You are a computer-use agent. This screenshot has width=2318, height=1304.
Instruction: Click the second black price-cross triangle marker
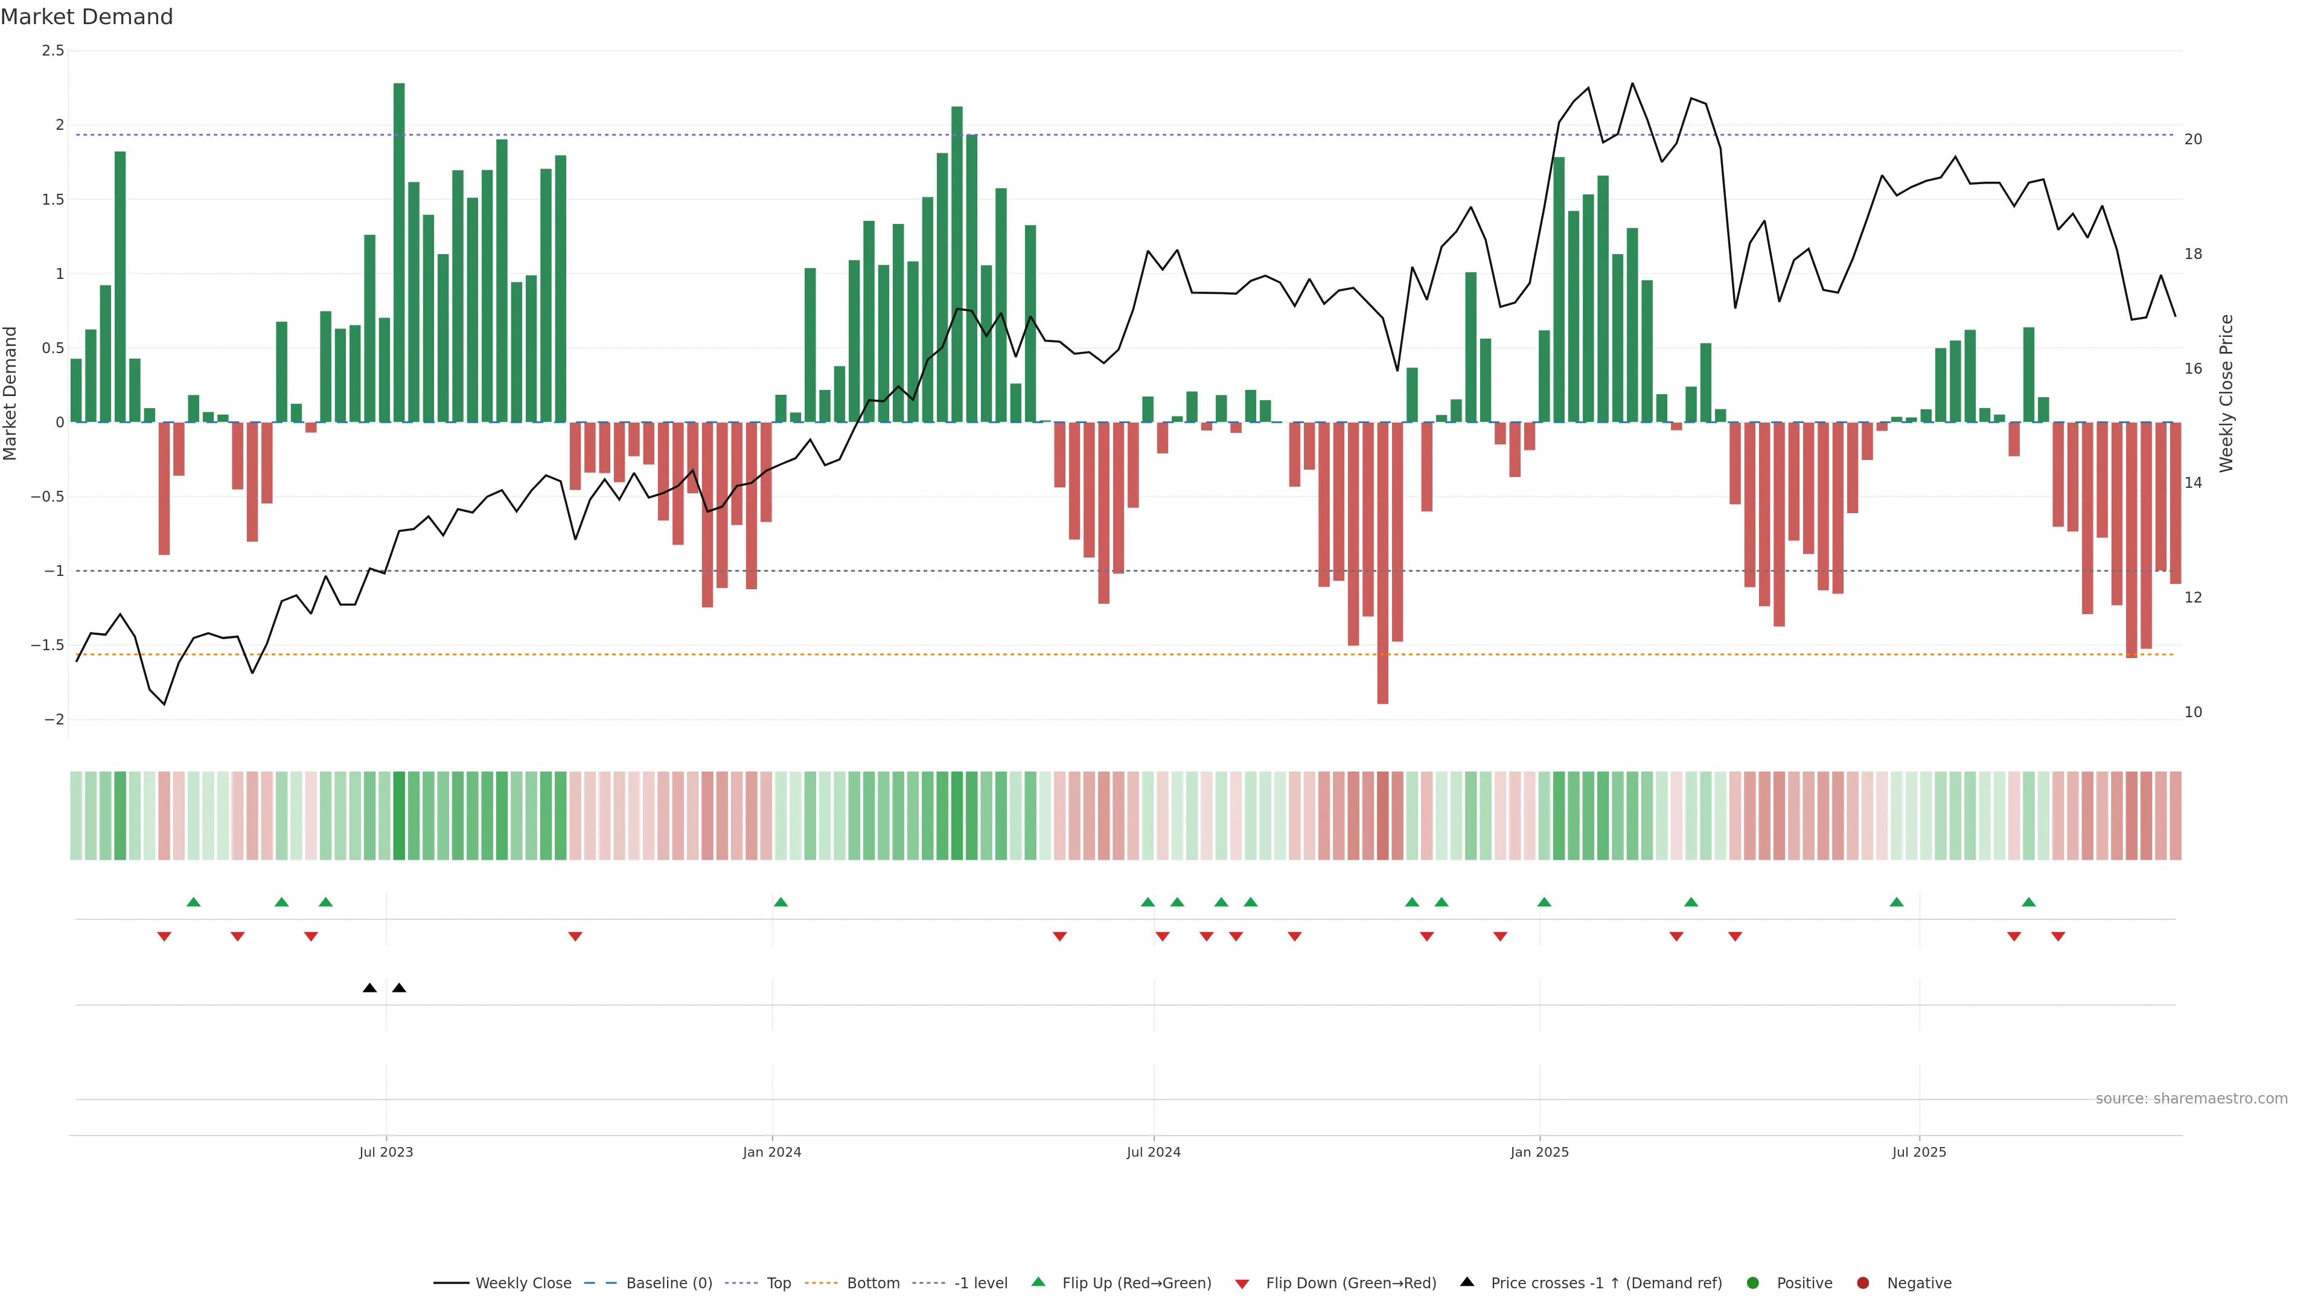tap(400, 988)
